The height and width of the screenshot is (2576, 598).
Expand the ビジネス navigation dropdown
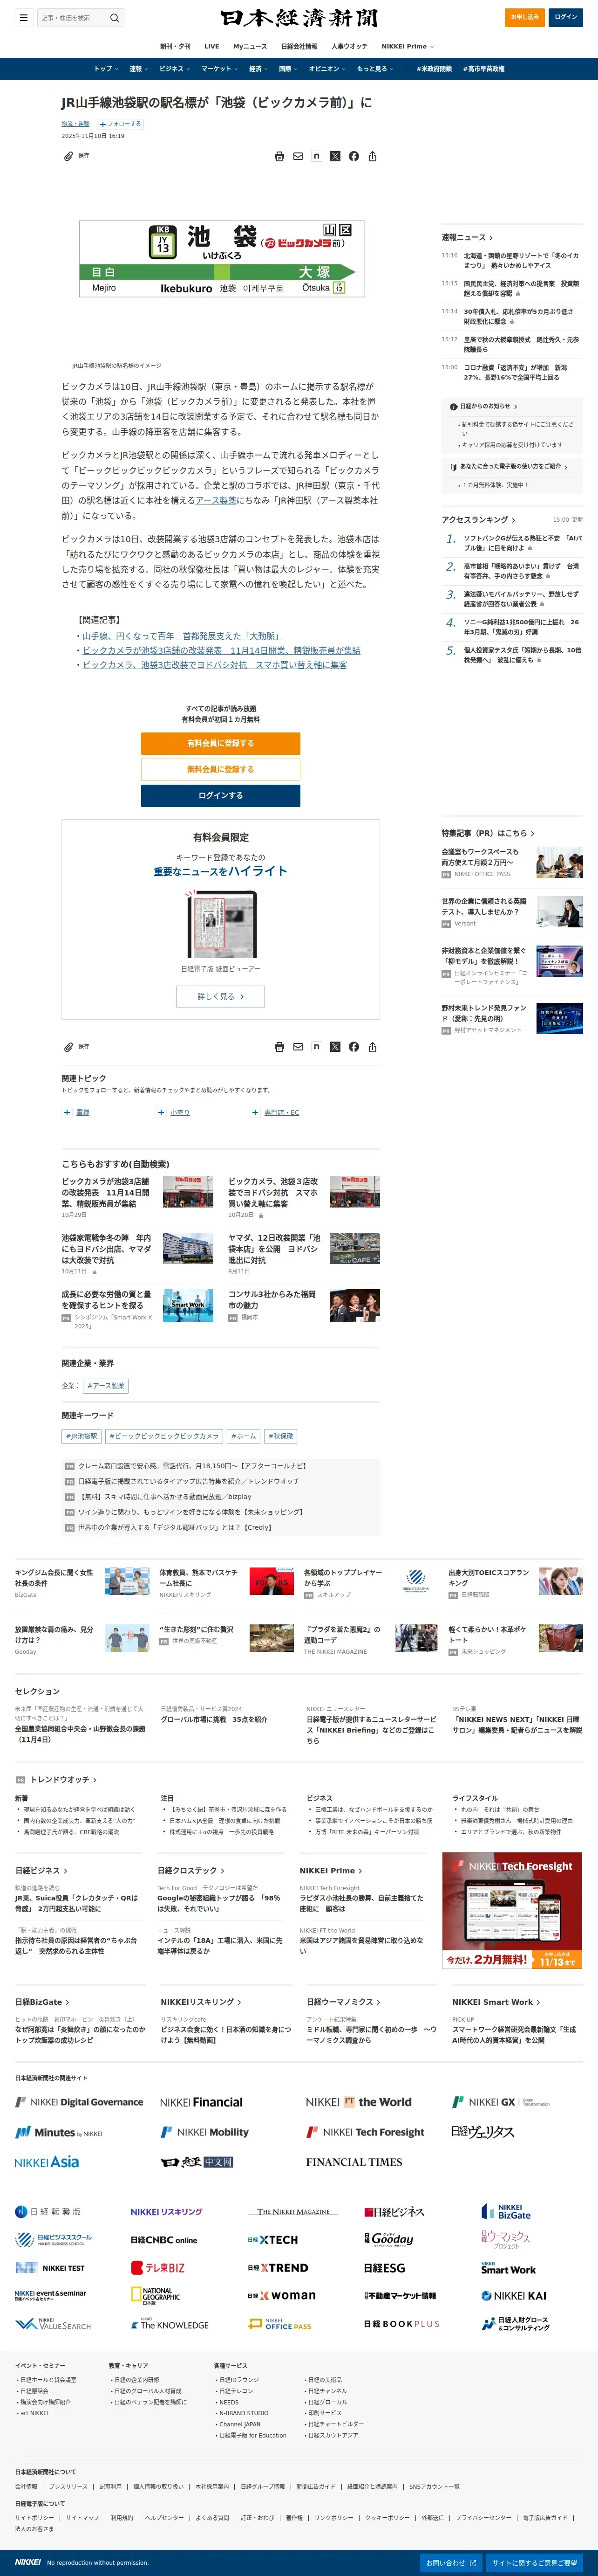tap(174, 69)
